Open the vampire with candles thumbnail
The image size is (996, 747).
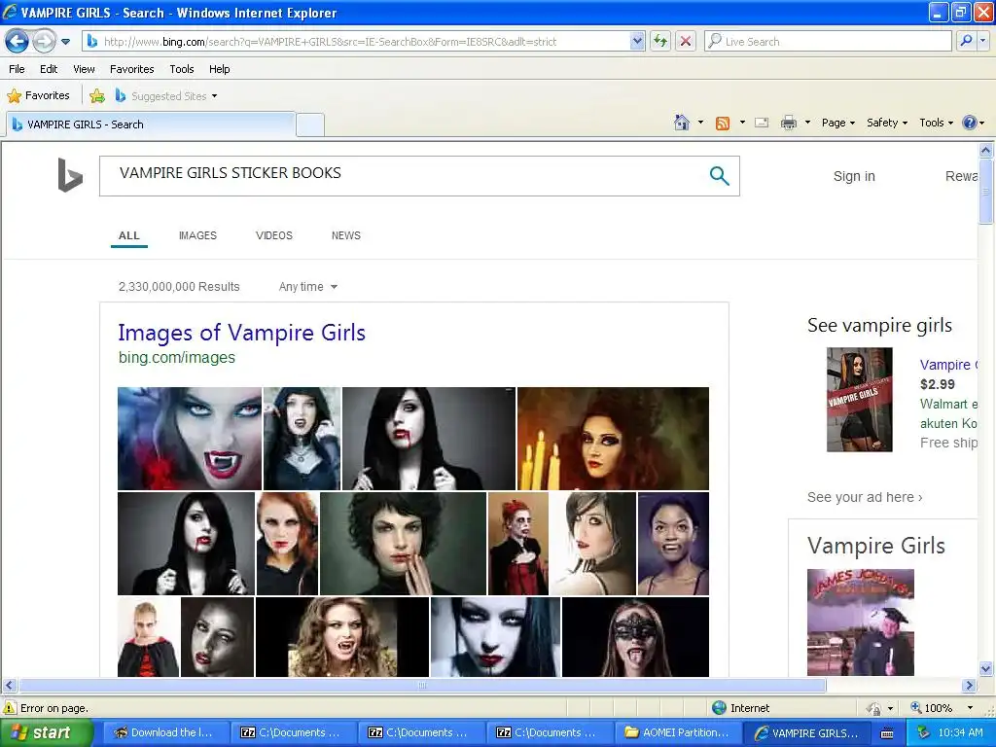tap(613, 439)
